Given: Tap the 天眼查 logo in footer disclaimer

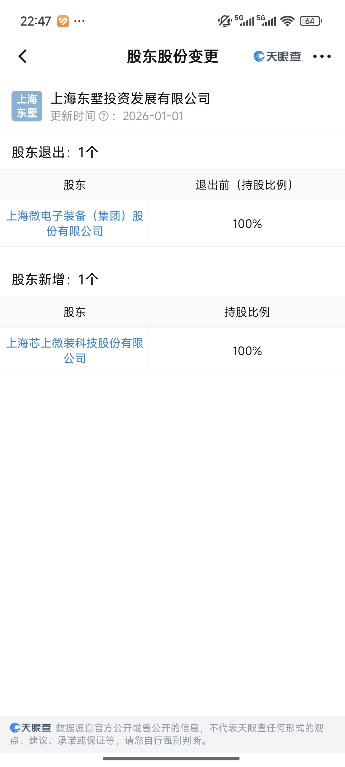Looking at the screenshot, I should 30,728.
